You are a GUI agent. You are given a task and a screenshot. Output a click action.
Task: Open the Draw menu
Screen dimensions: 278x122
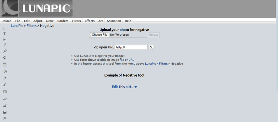(50, 21)
